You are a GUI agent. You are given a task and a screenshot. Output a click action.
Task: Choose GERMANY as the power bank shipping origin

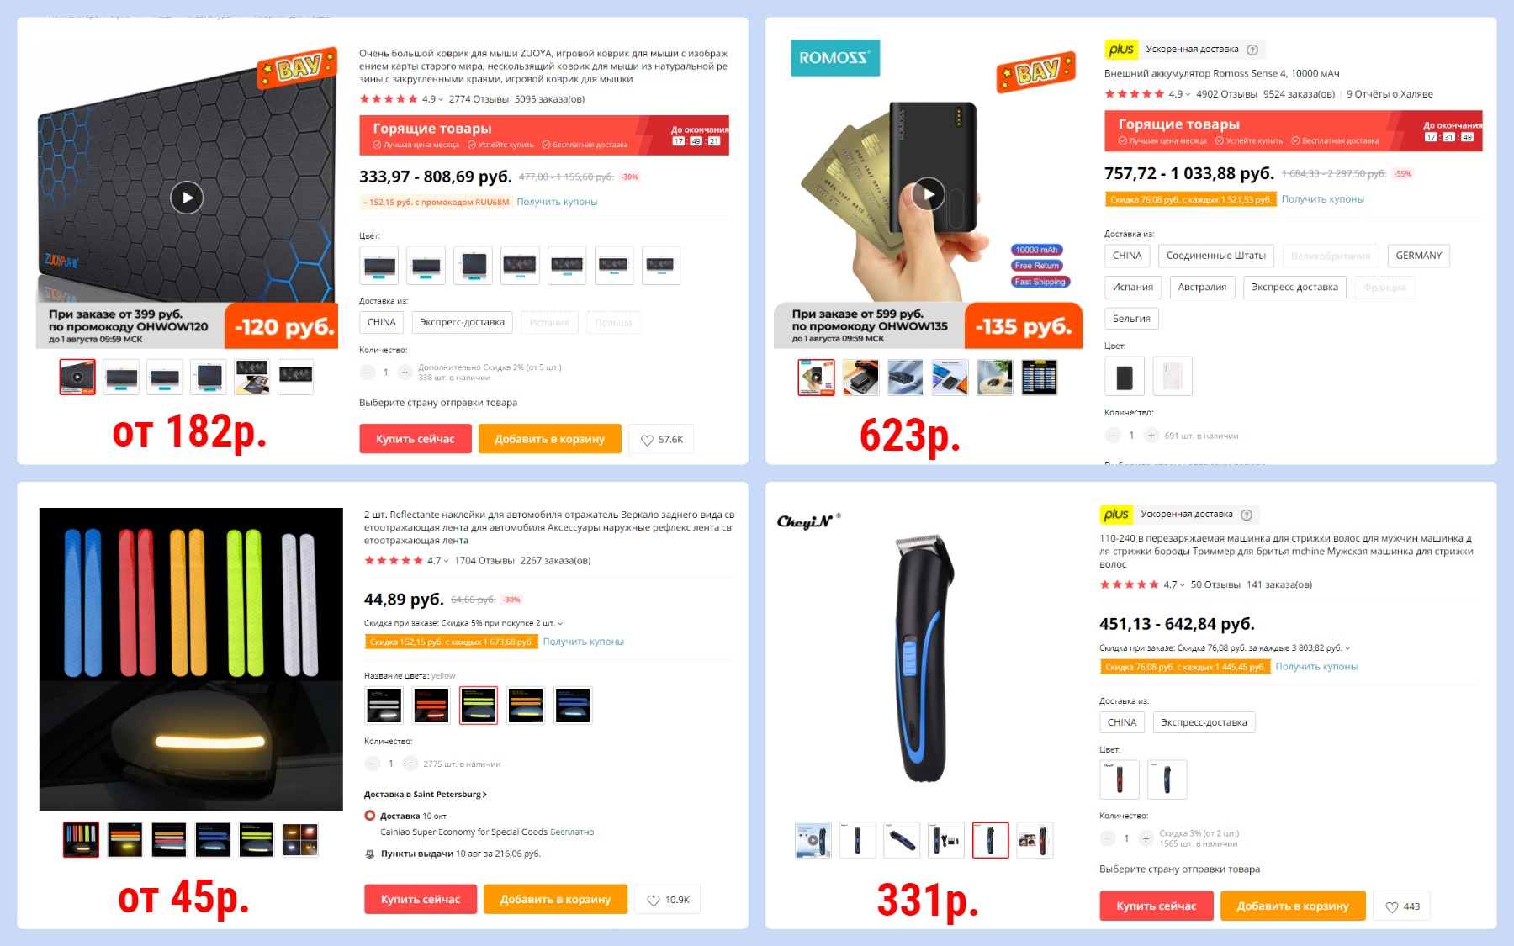(x=1418, y=256)
